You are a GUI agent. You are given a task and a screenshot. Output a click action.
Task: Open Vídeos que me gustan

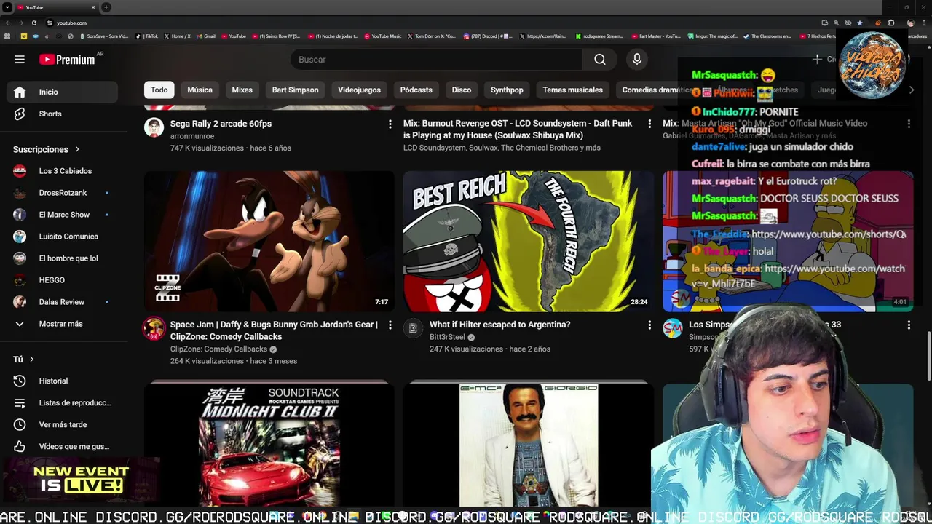63,446
